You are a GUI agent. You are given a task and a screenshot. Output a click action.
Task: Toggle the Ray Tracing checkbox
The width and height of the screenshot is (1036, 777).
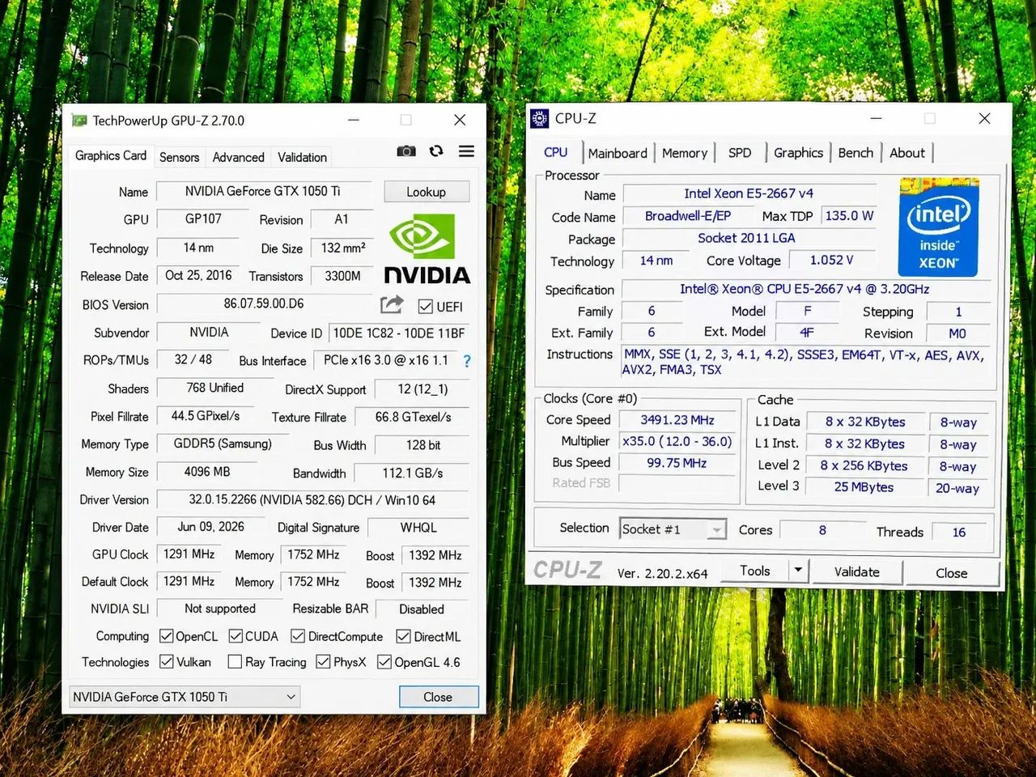click(x=235, y=662)
